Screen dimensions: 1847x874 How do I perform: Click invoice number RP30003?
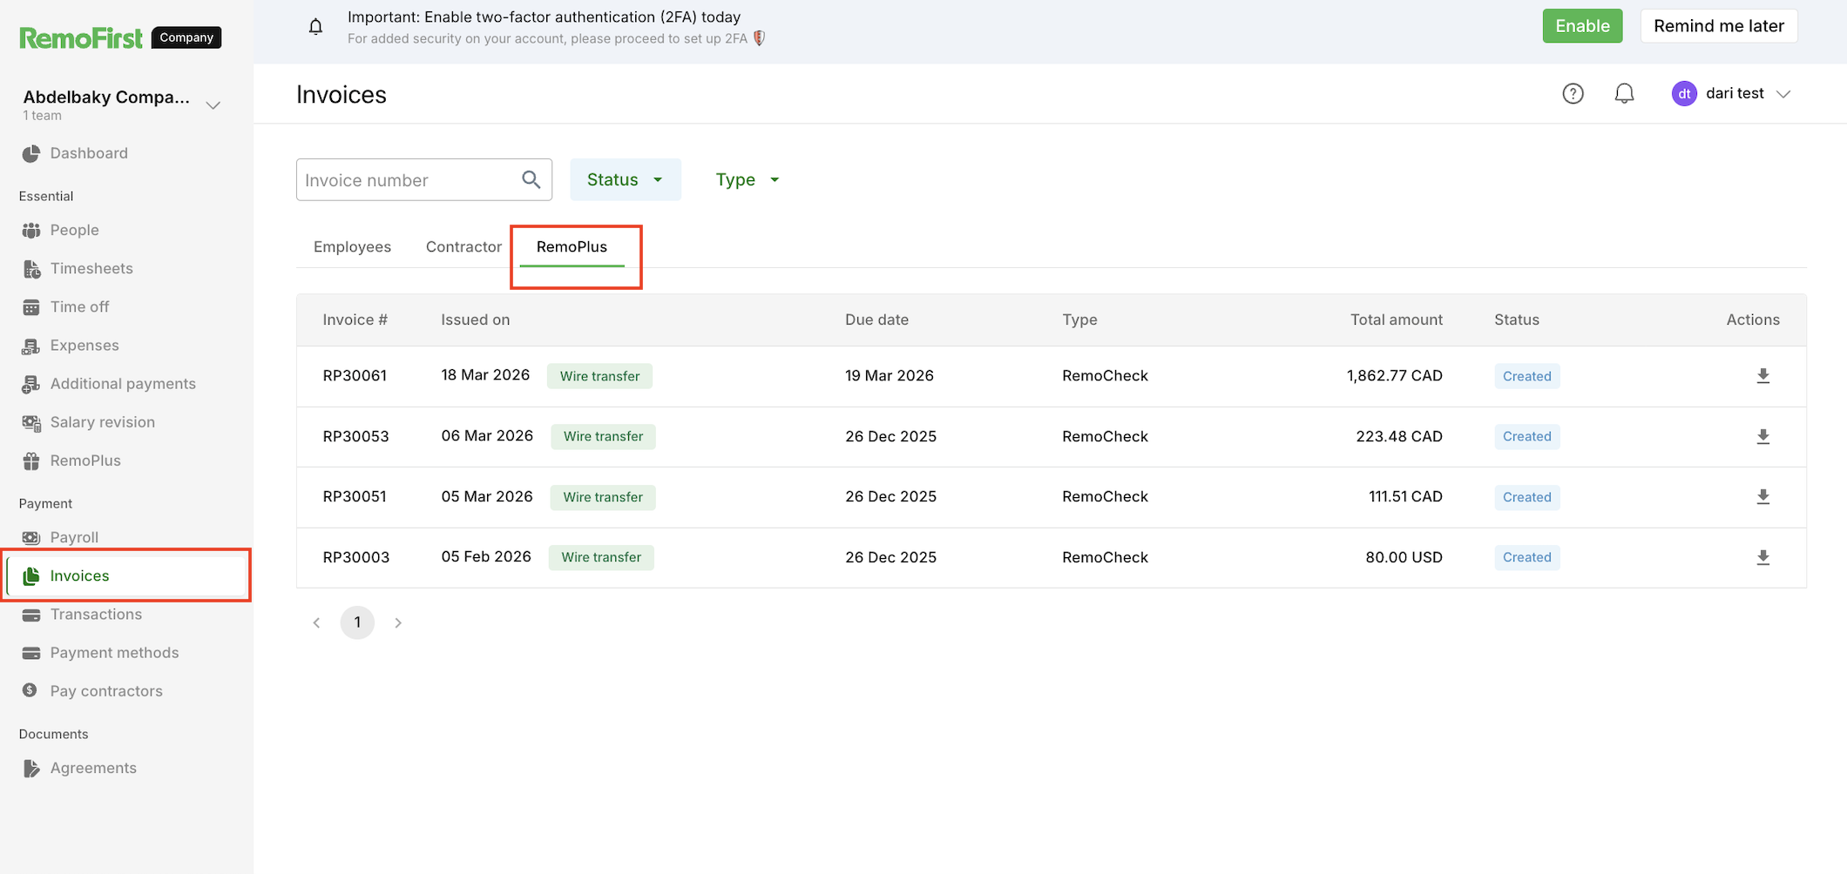coord(355,557)
